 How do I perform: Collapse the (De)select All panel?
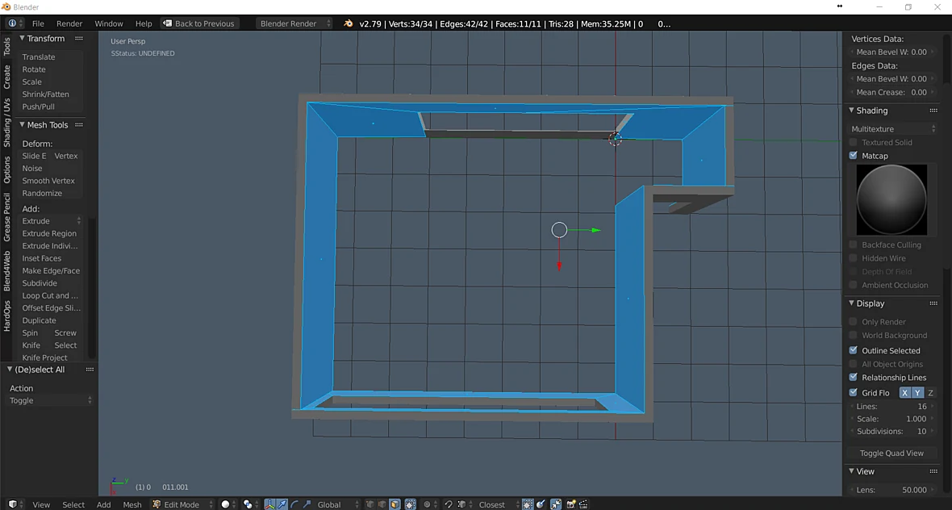(10, 369)
